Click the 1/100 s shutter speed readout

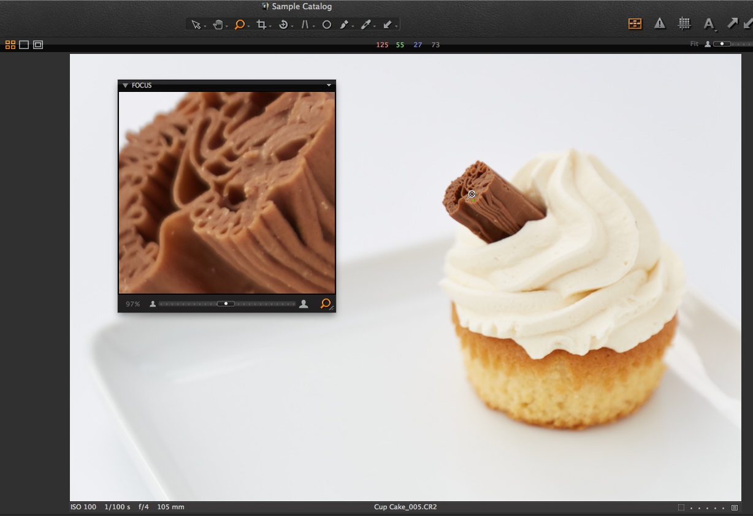click(x=117, y=507)
